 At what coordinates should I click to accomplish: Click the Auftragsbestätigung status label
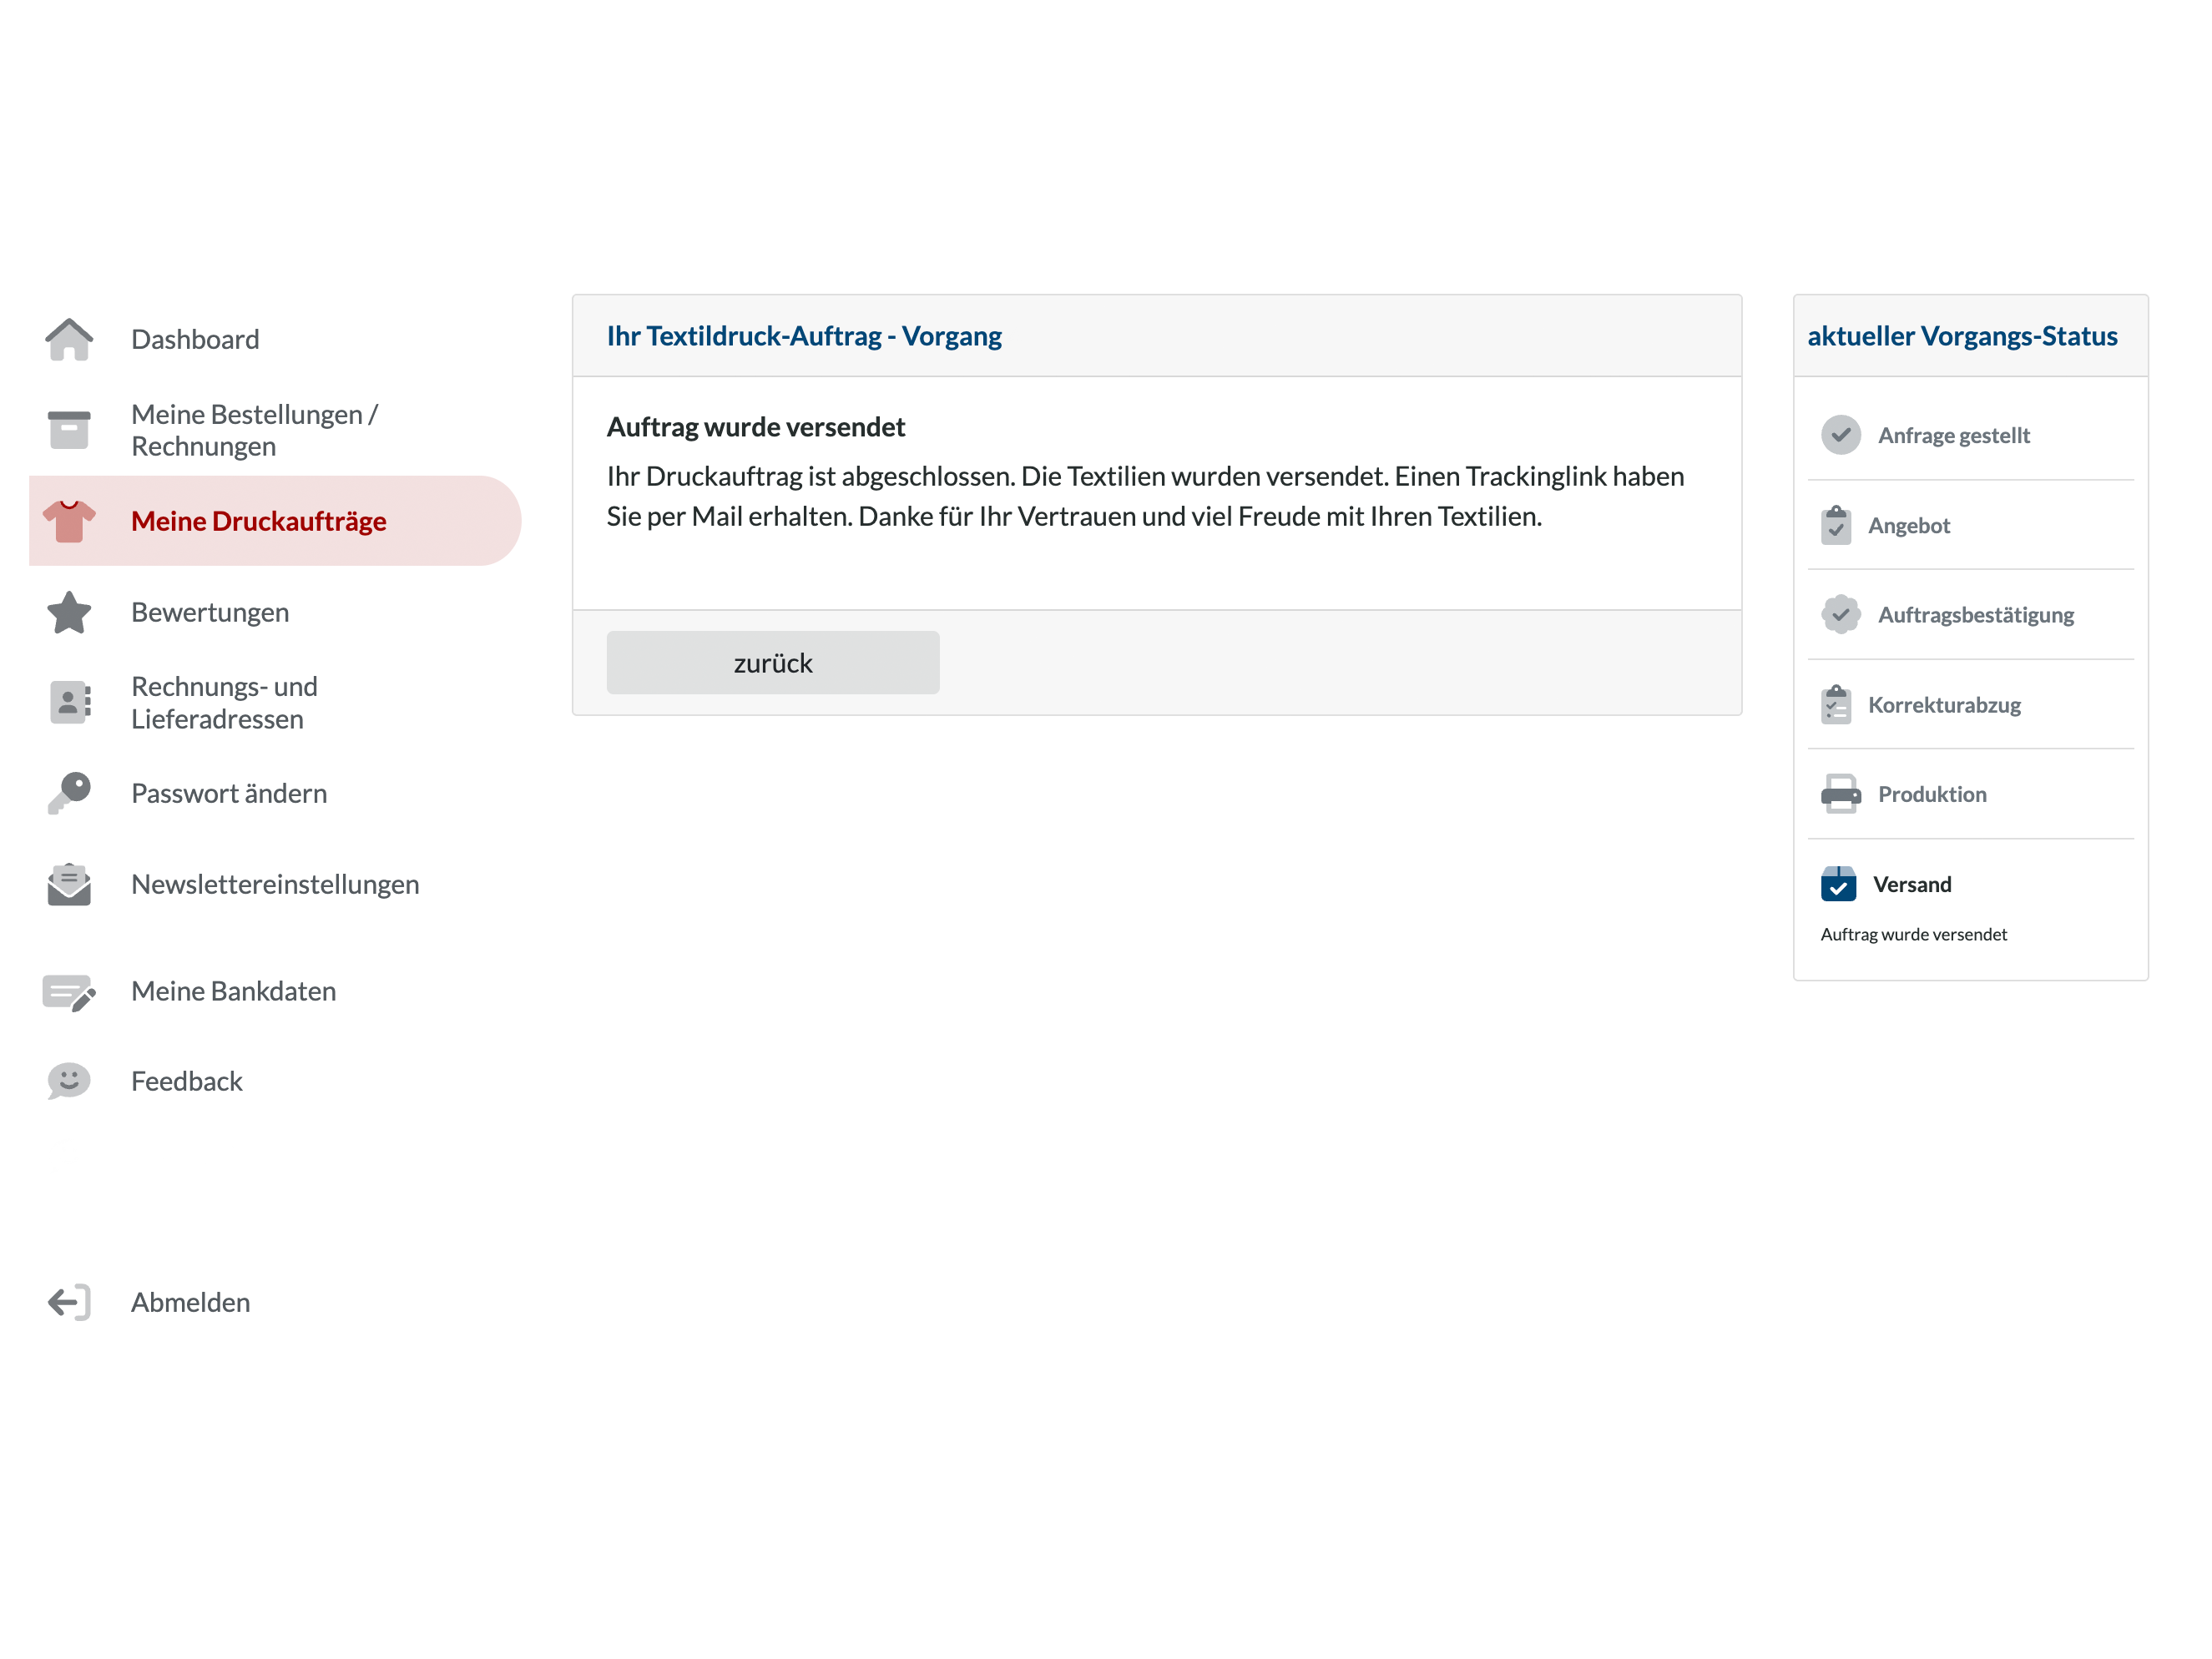pyautogui.click(x=1976, y=614)
